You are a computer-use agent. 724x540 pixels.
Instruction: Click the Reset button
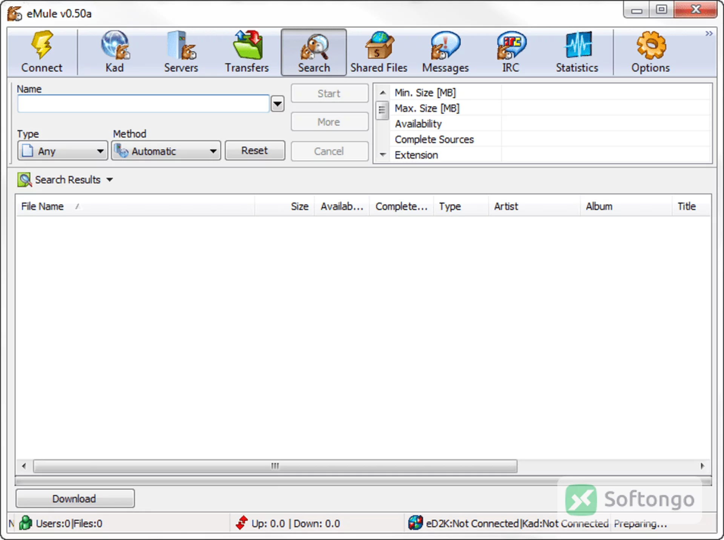pyautogui.click(x=255, y=150)
